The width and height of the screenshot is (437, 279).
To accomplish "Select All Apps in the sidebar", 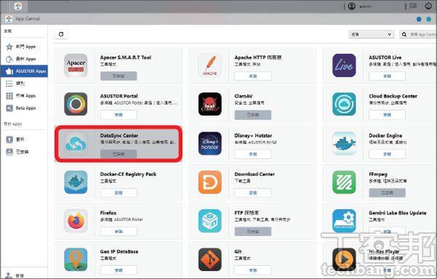I will coord(24,95).
